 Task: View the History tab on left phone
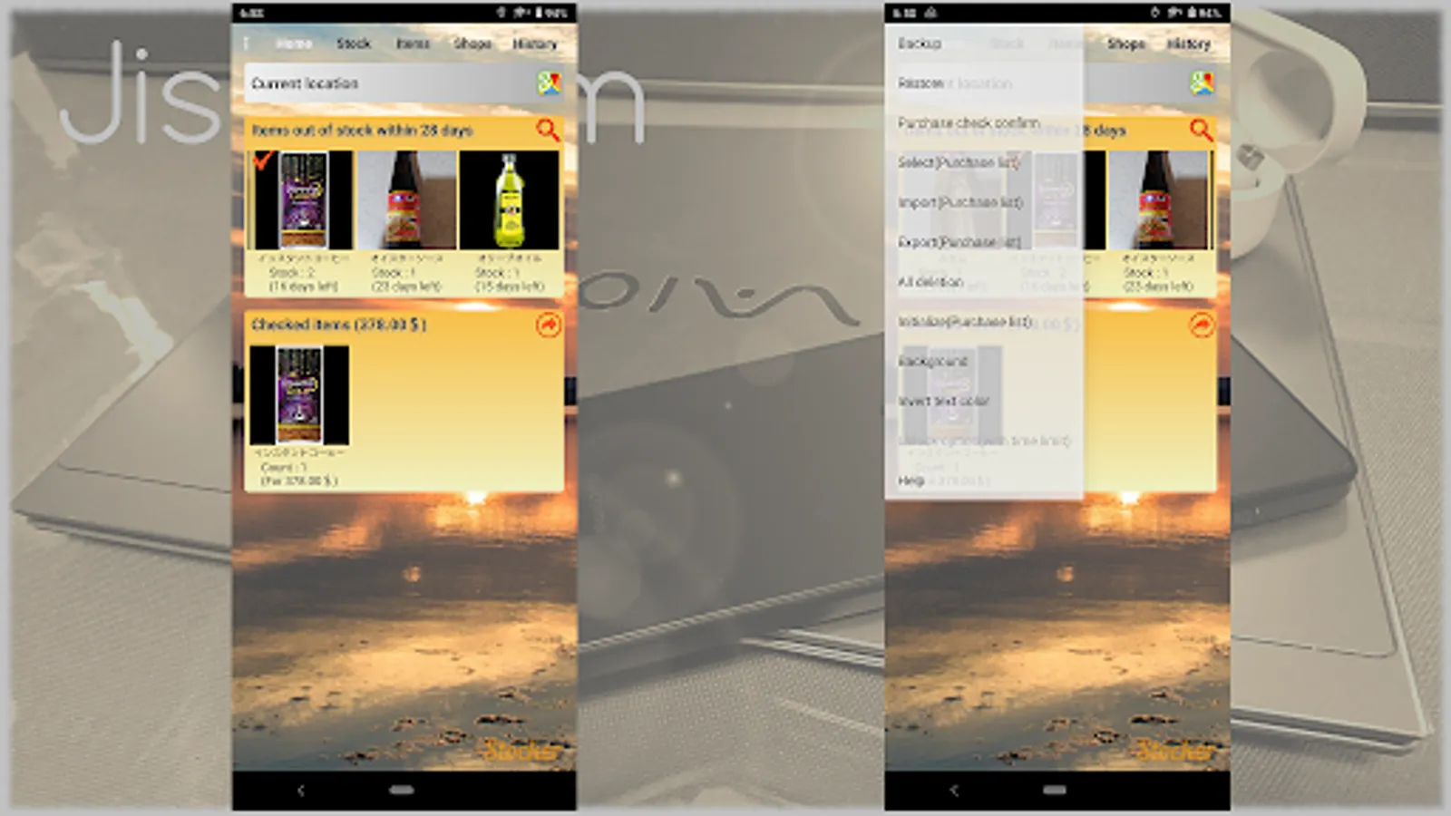[x=535, y=44]
